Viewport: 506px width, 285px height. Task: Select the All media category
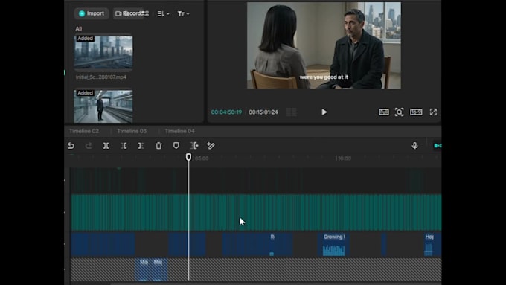click(78, 29)
